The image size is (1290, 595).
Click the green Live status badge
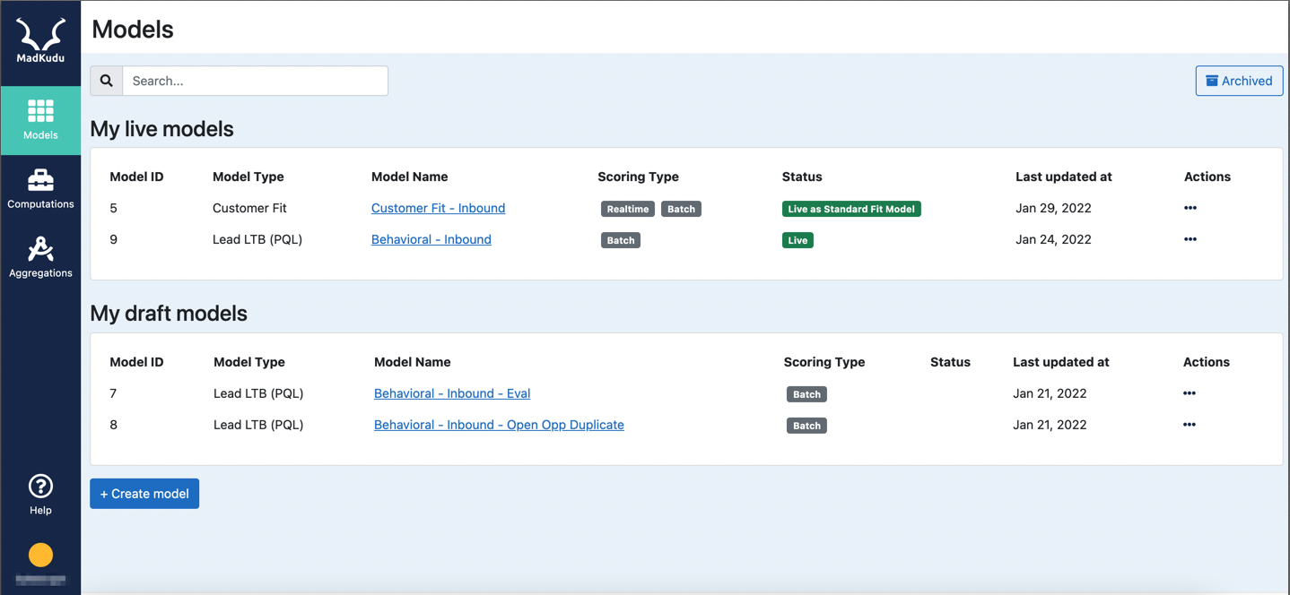[x=798, y=240]
